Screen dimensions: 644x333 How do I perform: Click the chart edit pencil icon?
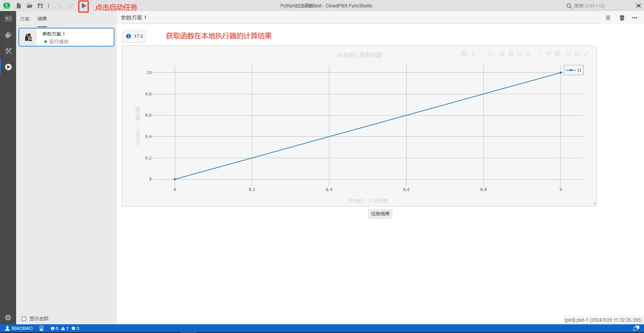pos(586,54)
